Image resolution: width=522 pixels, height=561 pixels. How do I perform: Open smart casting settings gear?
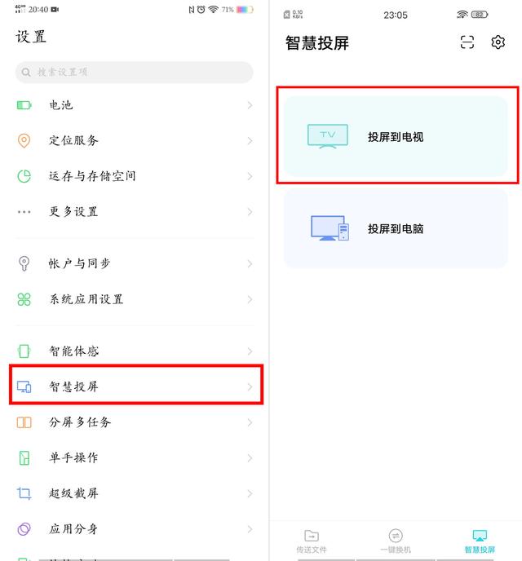(498, 42)
